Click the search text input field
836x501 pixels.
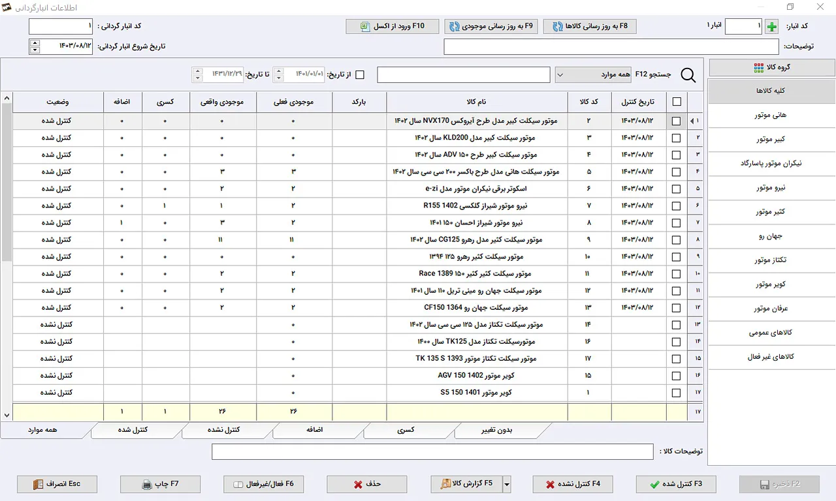(464, 75)
